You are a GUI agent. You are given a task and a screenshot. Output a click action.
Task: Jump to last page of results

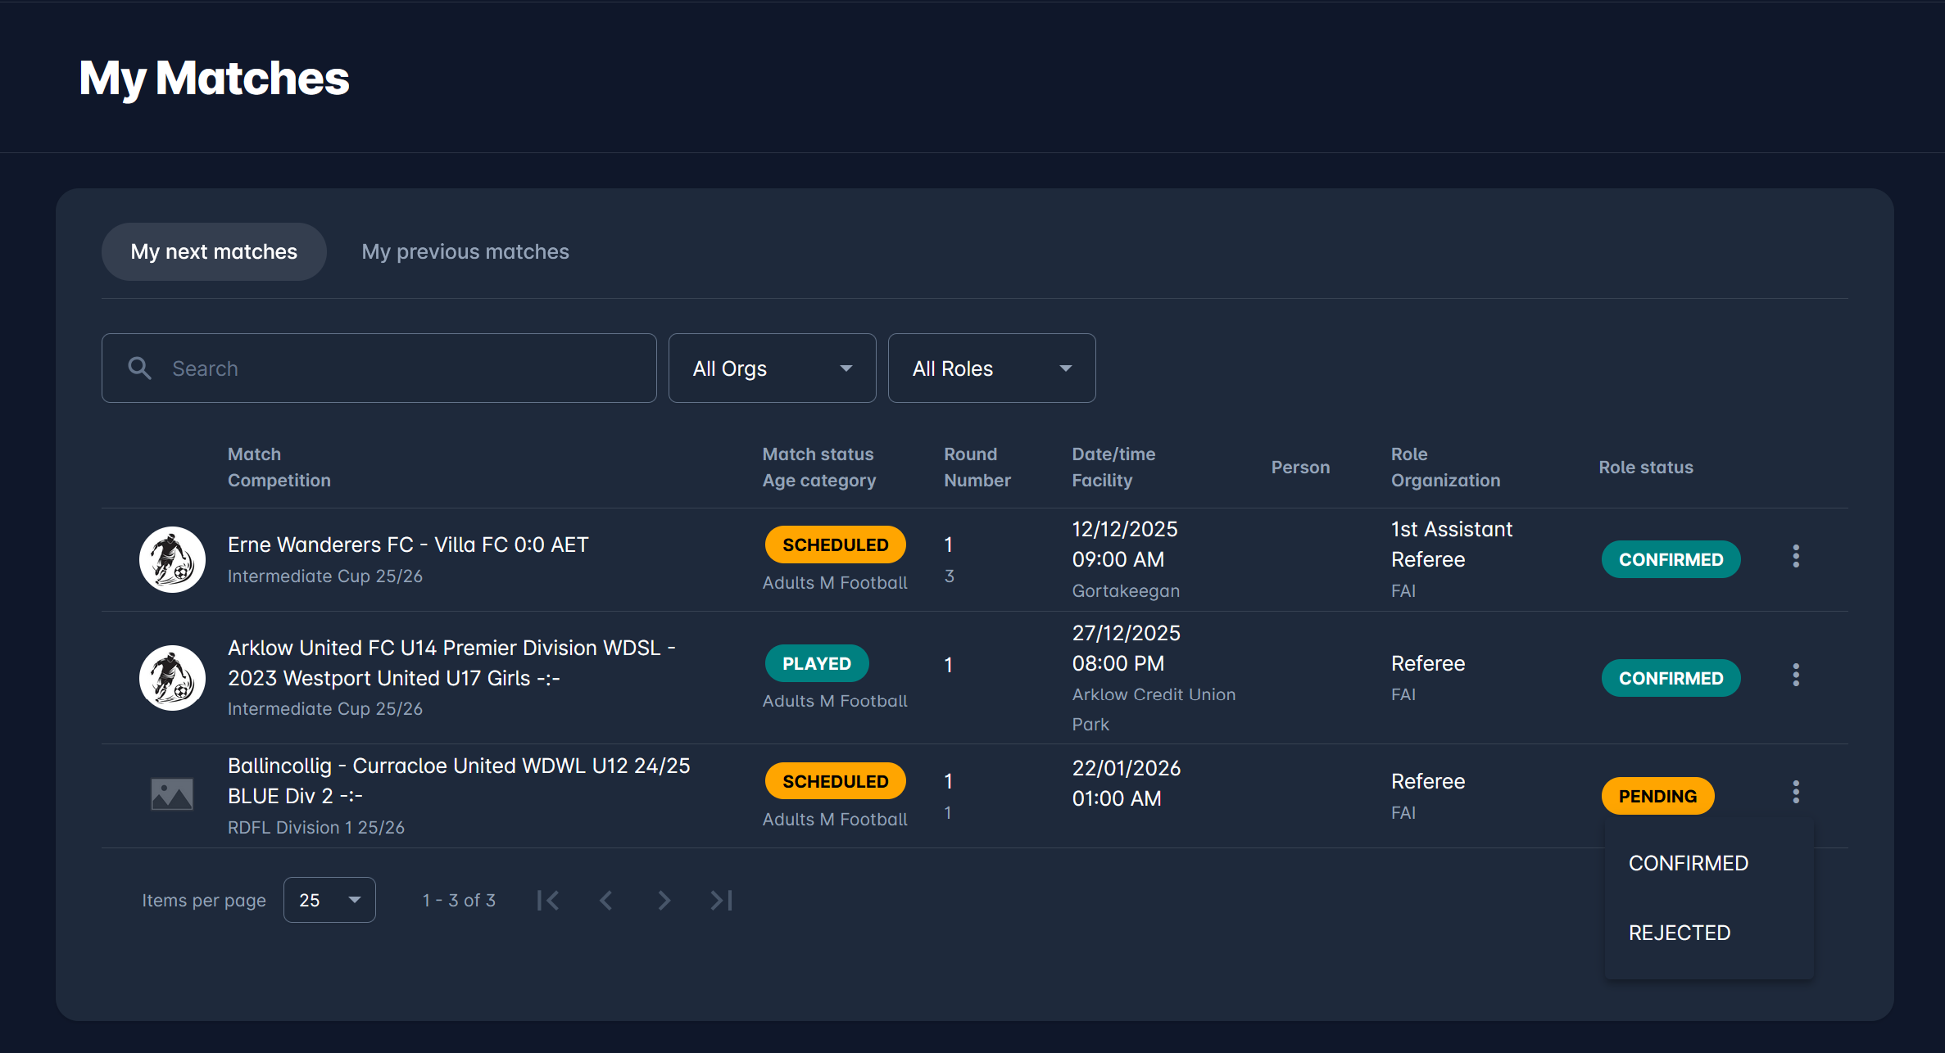pyautogui.click(x=721, y=901)
